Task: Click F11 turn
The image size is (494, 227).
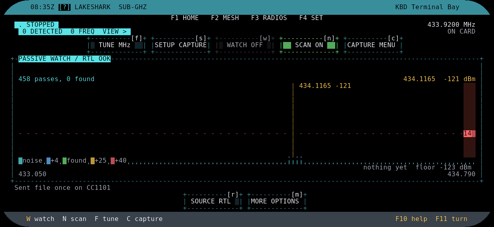Action: (x=451, y=219)
